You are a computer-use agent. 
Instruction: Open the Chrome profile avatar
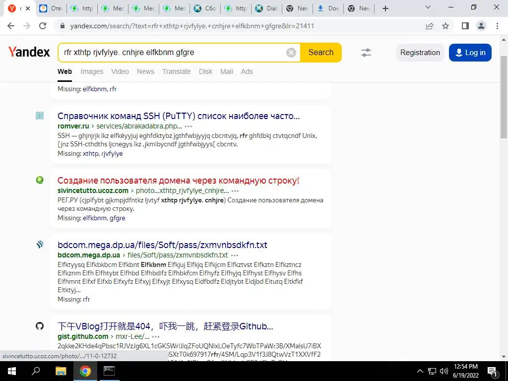pos(481,26)
